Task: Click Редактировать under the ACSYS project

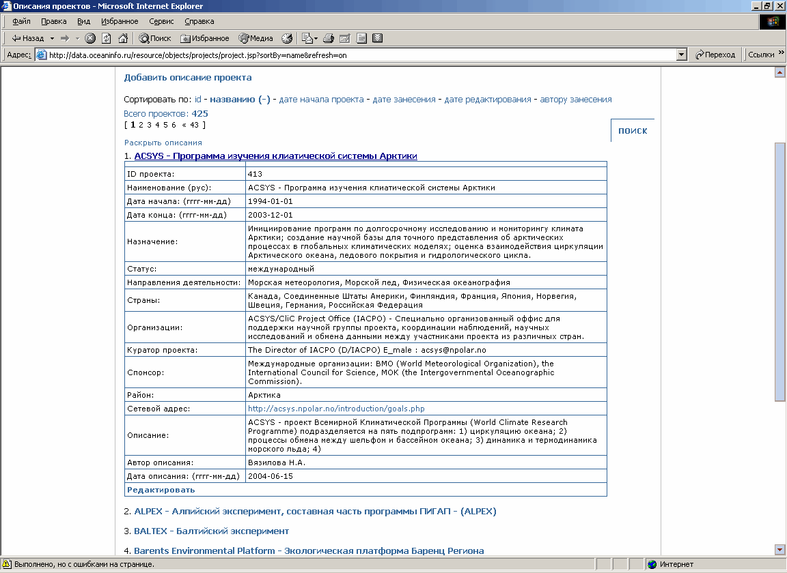Action: click(161, 490)
